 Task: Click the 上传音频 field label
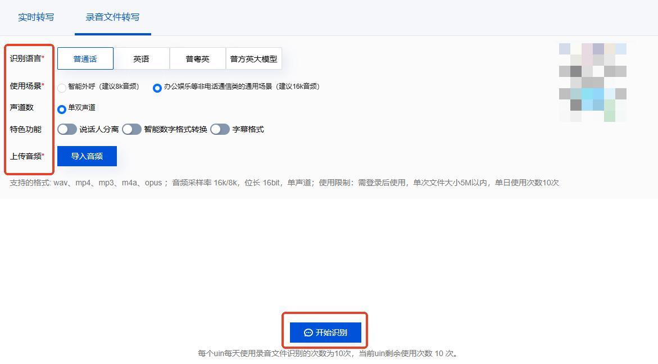tap(25, 156)
